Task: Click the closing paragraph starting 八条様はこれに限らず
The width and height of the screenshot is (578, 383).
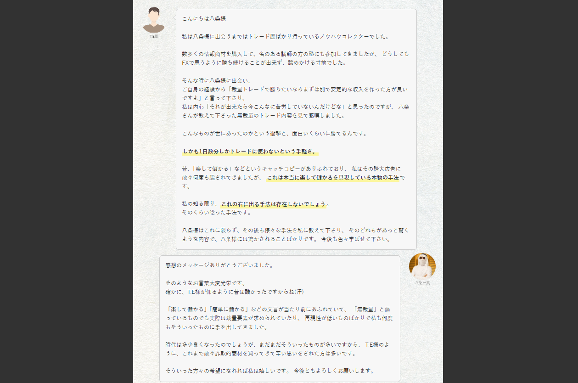Action: coord(295,234)
